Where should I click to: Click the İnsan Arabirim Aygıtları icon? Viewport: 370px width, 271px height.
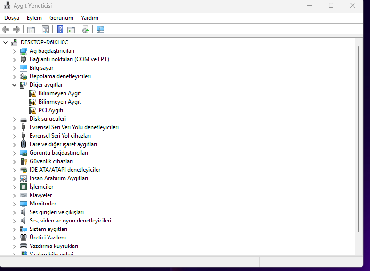tap(24, 178)
